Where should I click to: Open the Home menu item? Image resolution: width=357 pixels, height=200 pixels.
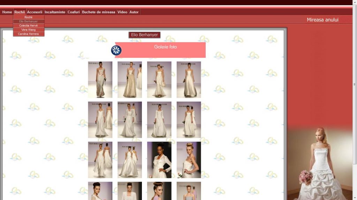pos(7,12)
